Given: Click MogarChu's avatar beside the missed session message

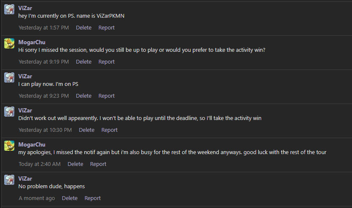Looking at the screenshot, I should pyautogui.click(x=9, y=43).
